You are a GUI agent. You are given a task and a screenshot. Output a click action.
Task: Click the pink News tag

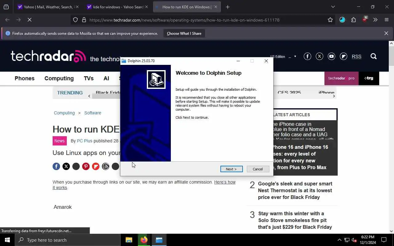(x=59, y=141)
